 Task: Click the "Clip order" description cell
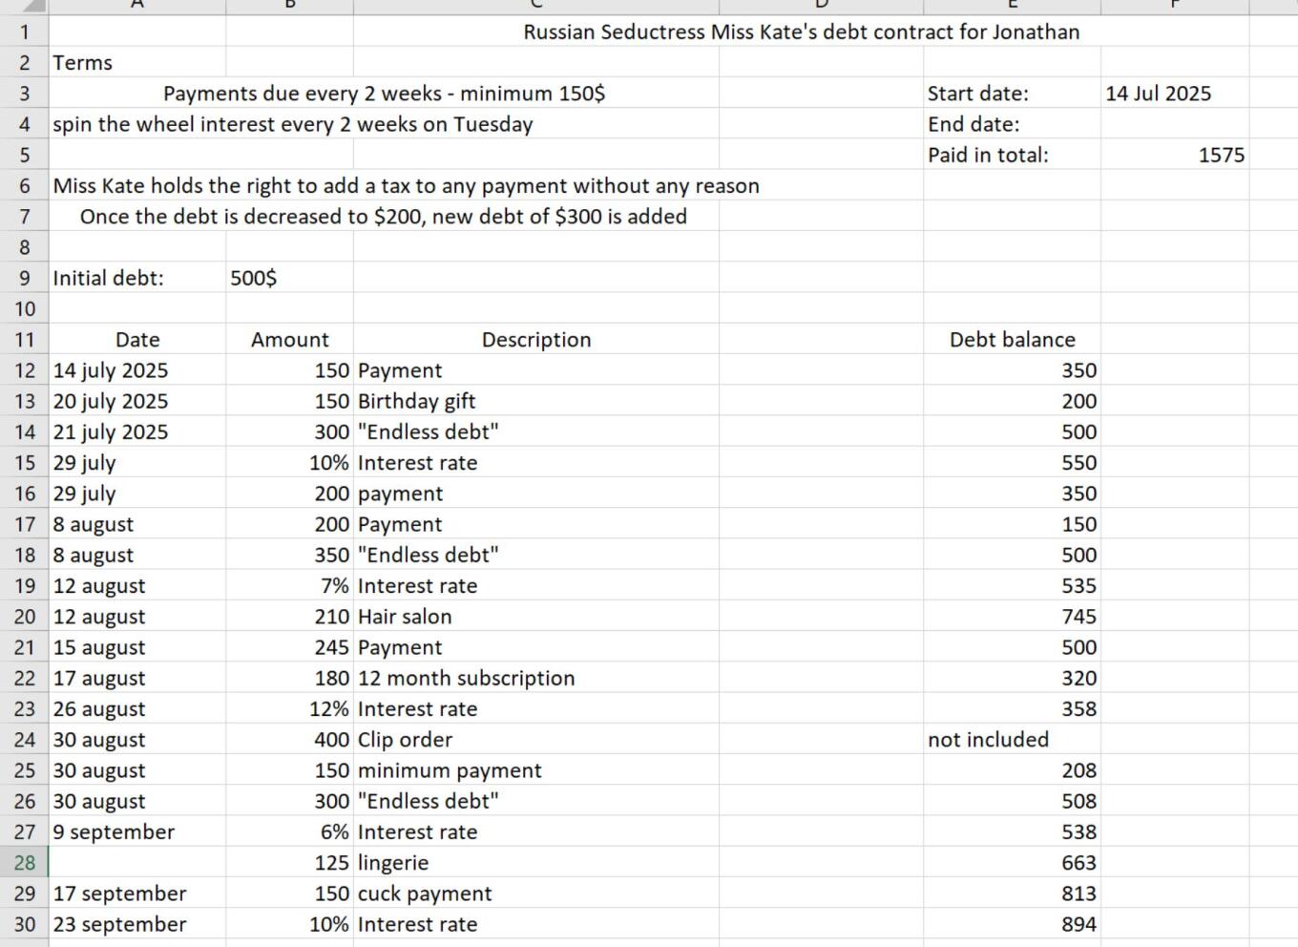(x=405, y=740)
